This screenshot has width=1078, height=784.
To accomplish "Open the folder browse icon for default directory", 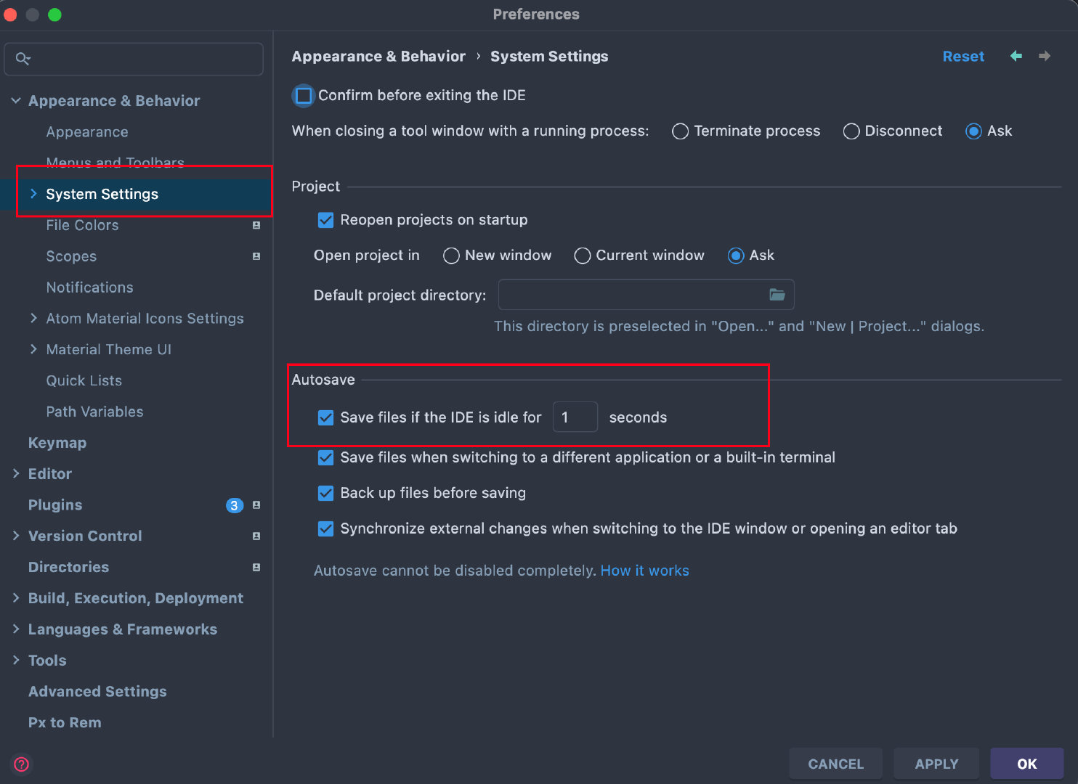I will pos(777,295).
